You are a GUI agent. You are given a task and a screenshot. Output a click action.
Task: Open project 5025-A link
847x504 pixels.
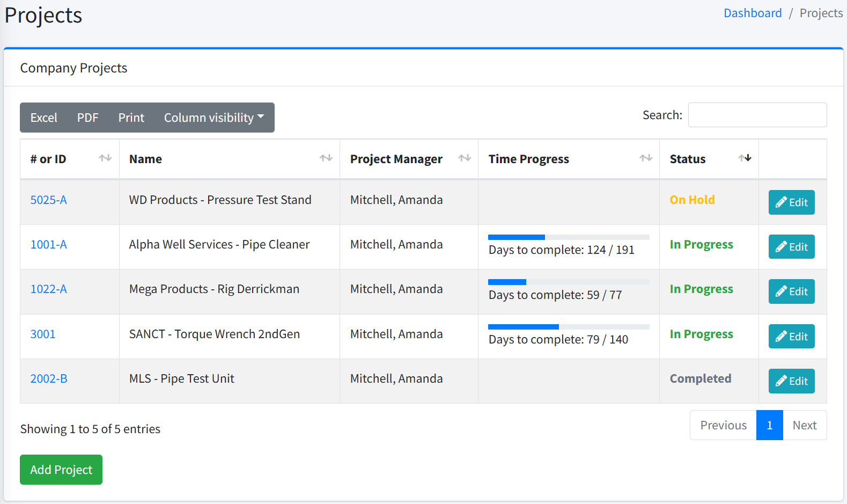tap(48, 200)
